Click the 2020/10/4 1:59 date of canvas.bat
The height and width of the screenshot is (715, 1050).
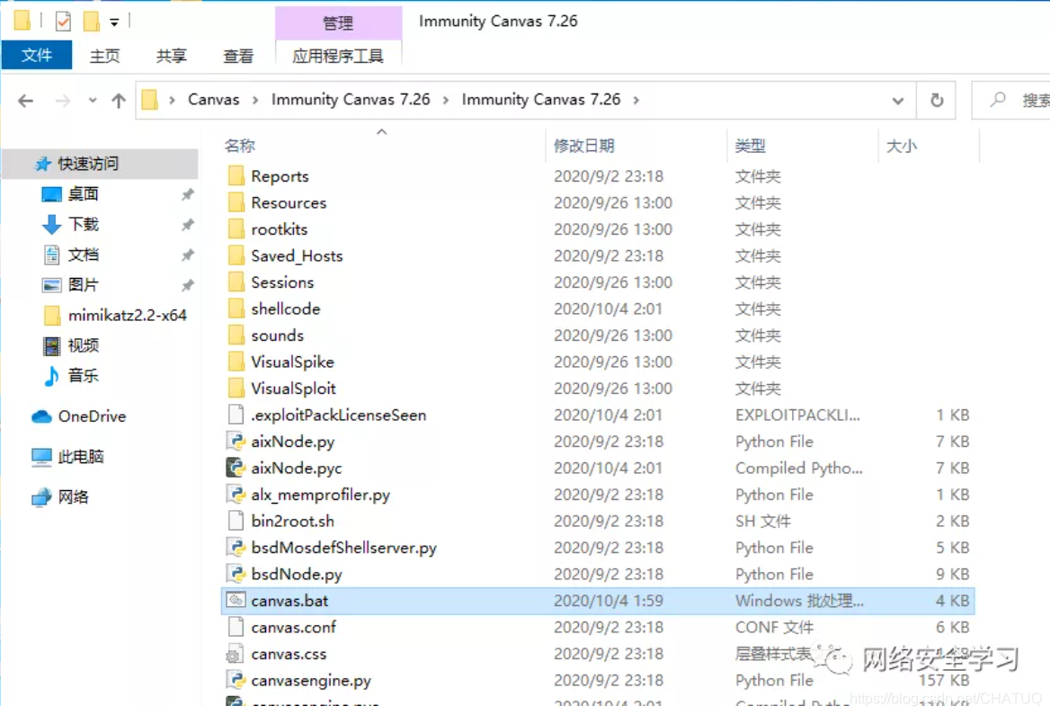click(608, 601)
